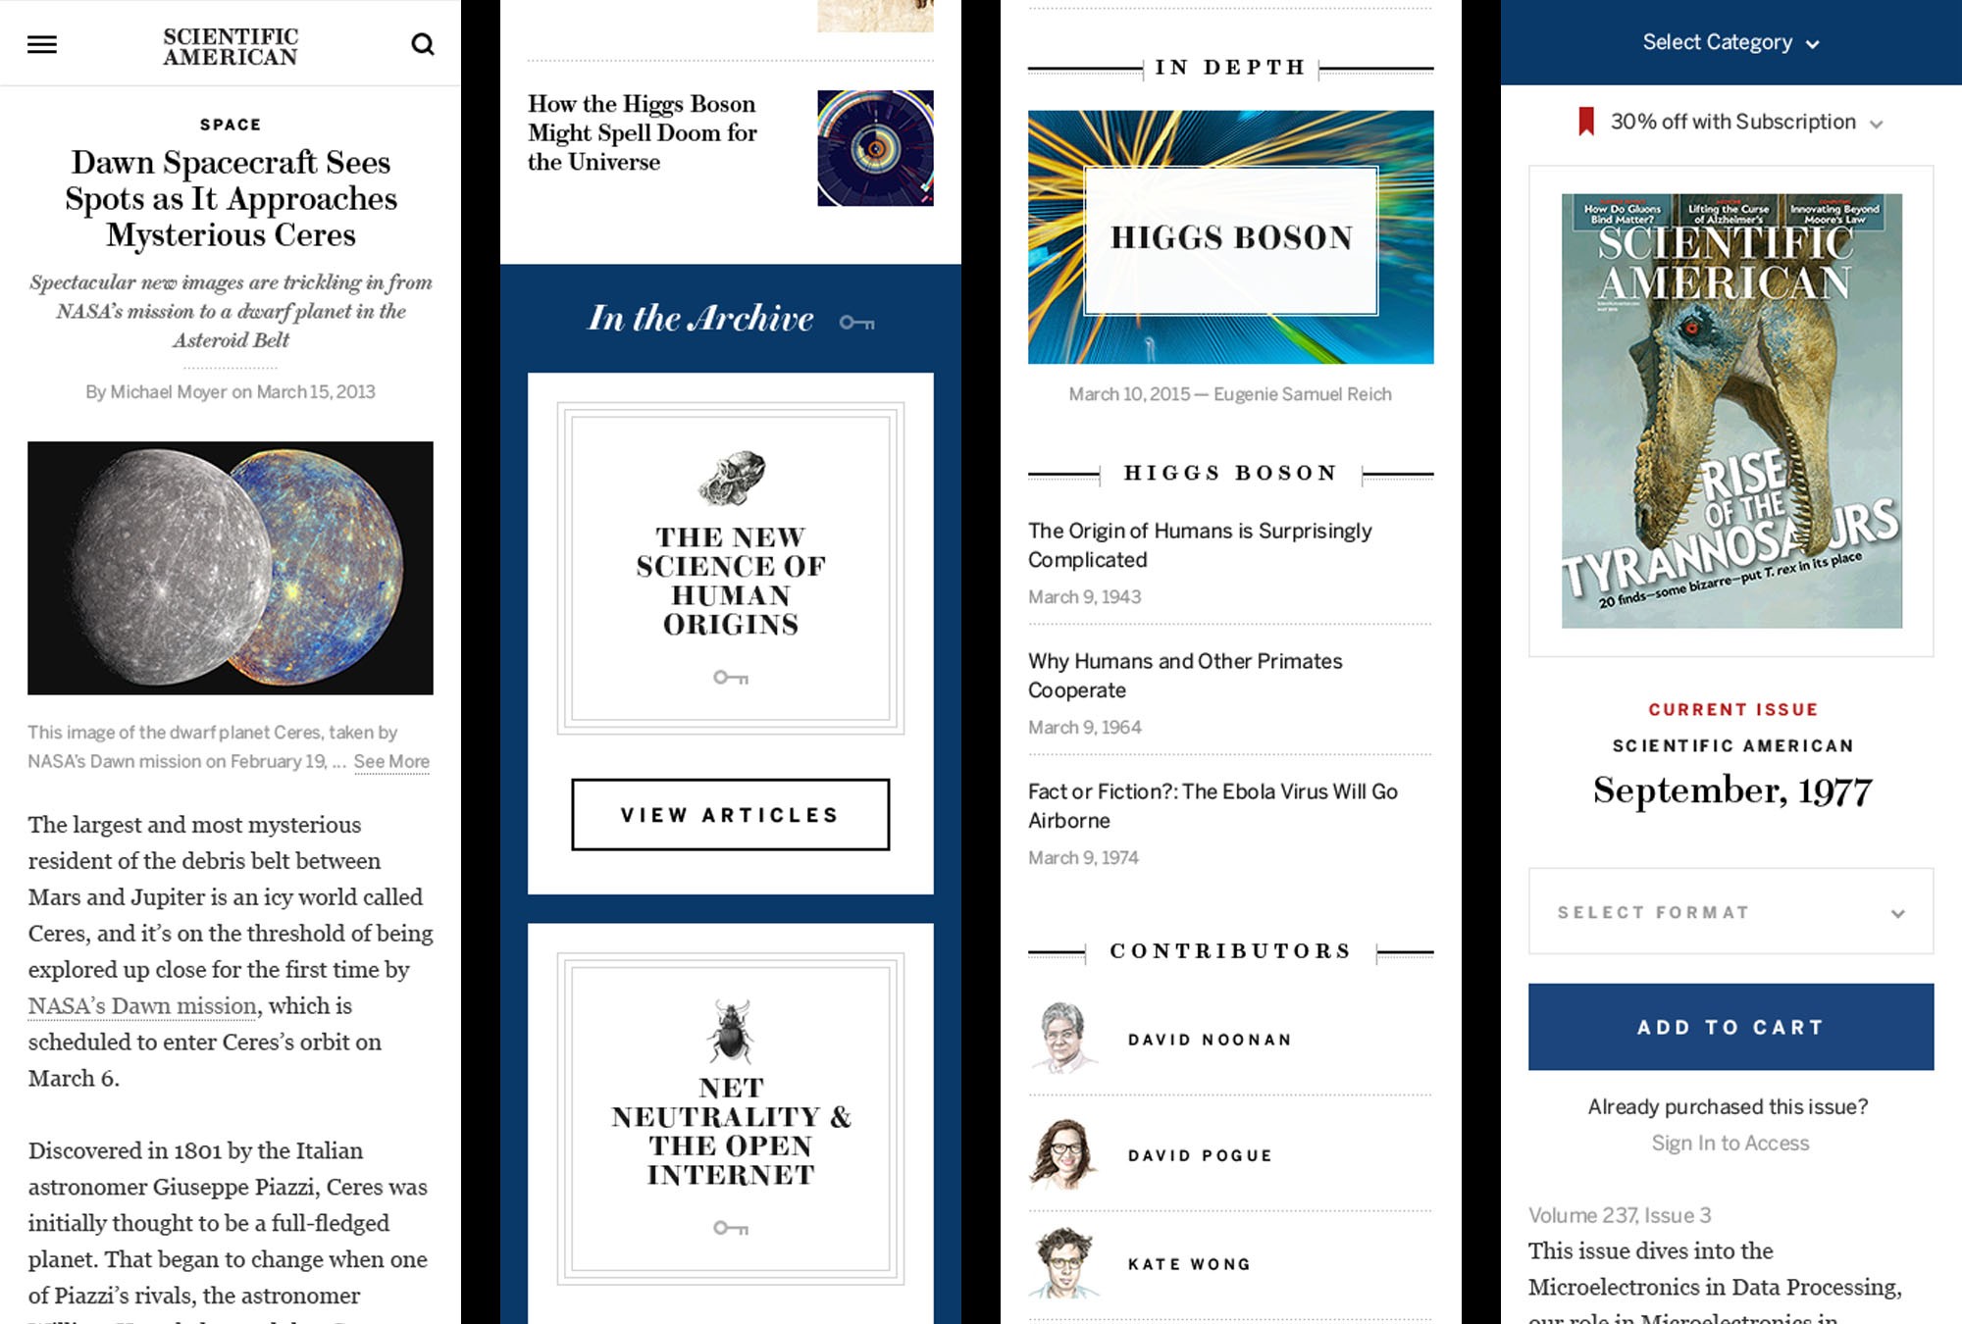Open the NASA's Dawn mission link
Viewport: 1962px width, 1324px height.
coord(142,1006)
